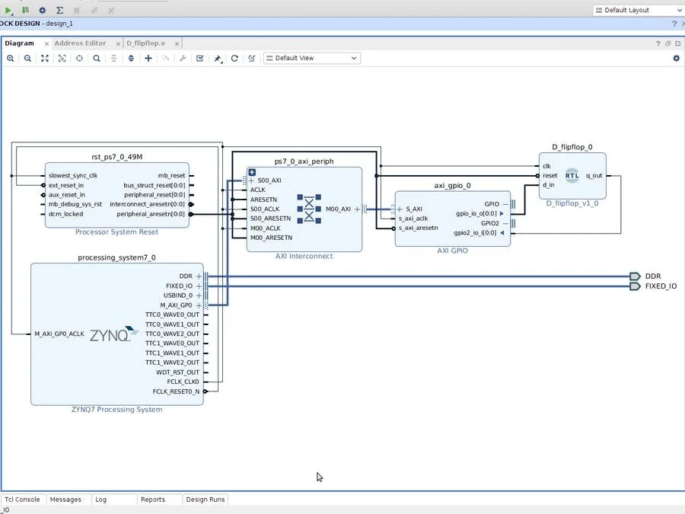Open the Default Layout dropdown
685x514 pixels.
point(638,10)
